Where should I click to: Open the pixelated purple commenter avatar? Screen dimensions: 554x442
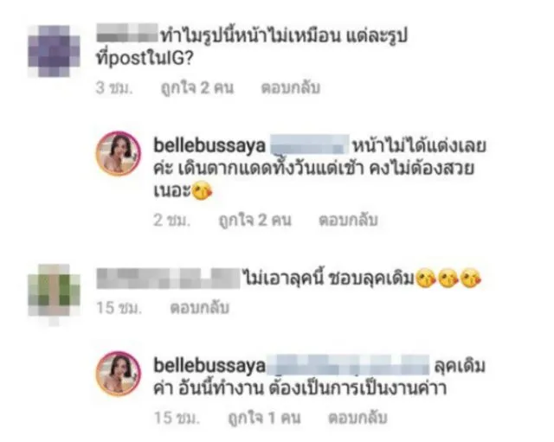point(54,51)
